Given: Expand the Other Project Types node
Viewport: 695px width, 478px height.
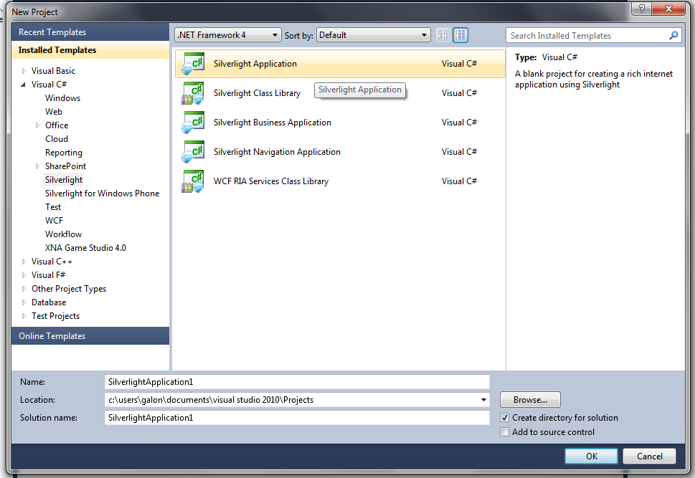Looking at the screenshot, I should [x=24, y=289].
